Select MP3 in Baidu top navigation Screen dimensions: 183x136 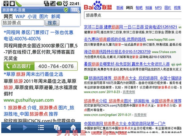tap(158, 8)
